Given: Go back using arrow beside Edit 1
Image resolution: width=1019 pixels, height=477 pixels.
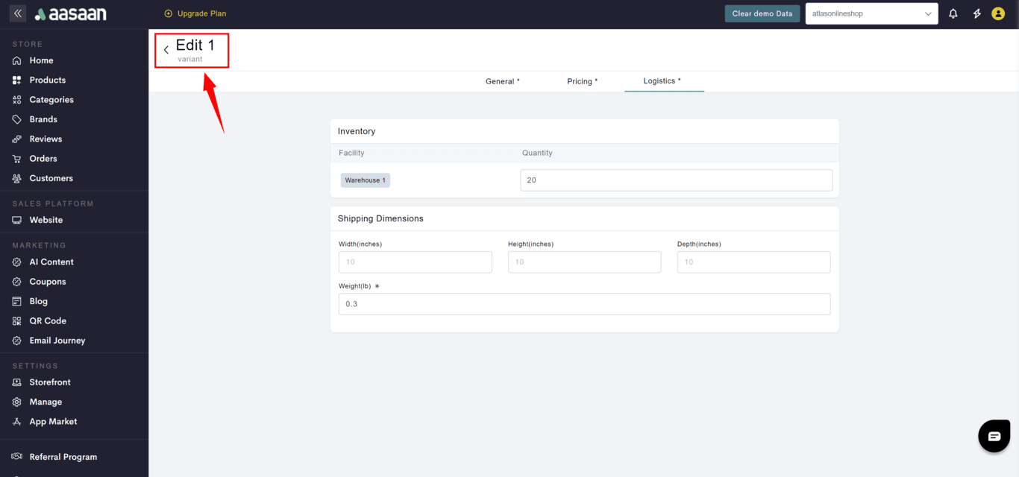Looking at the screenshot, I should tap(166, 50).
